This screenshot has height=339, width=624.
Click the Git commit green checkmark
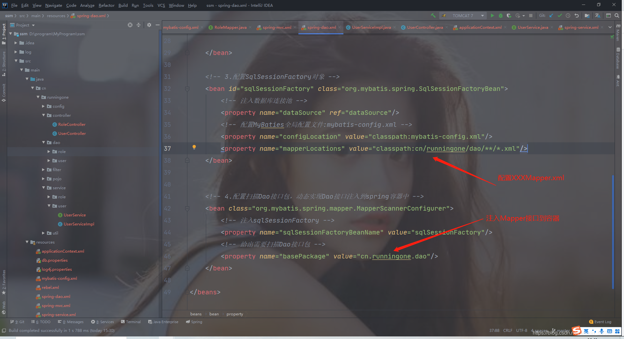[560, 16]
